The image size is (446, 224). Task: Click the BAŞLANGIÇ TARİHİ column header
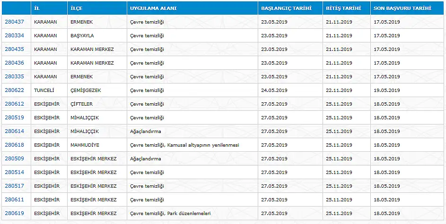290,8
